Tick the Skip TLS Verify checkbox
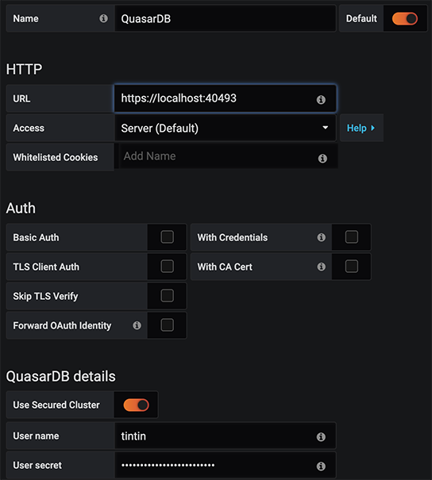This screenshot has height=480, width=432. 168,296
